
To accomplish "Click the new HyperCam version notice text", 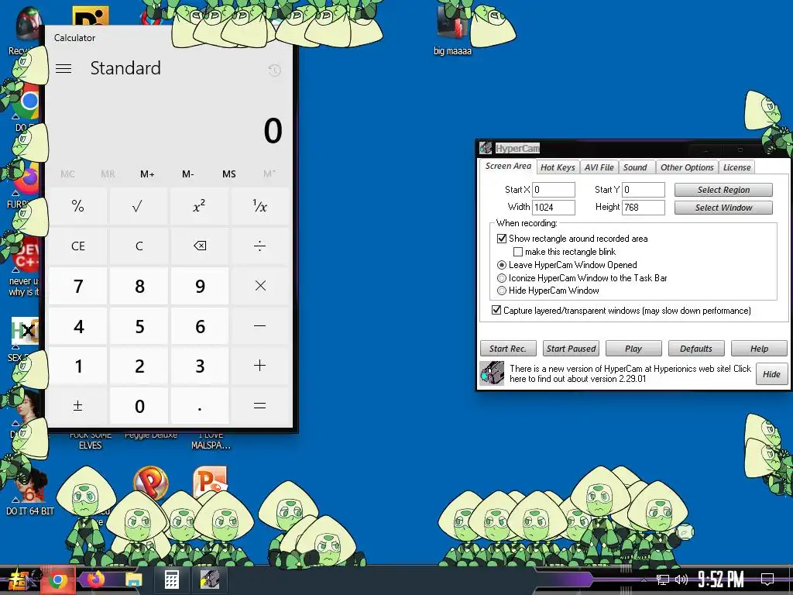I will click(630, 373).
